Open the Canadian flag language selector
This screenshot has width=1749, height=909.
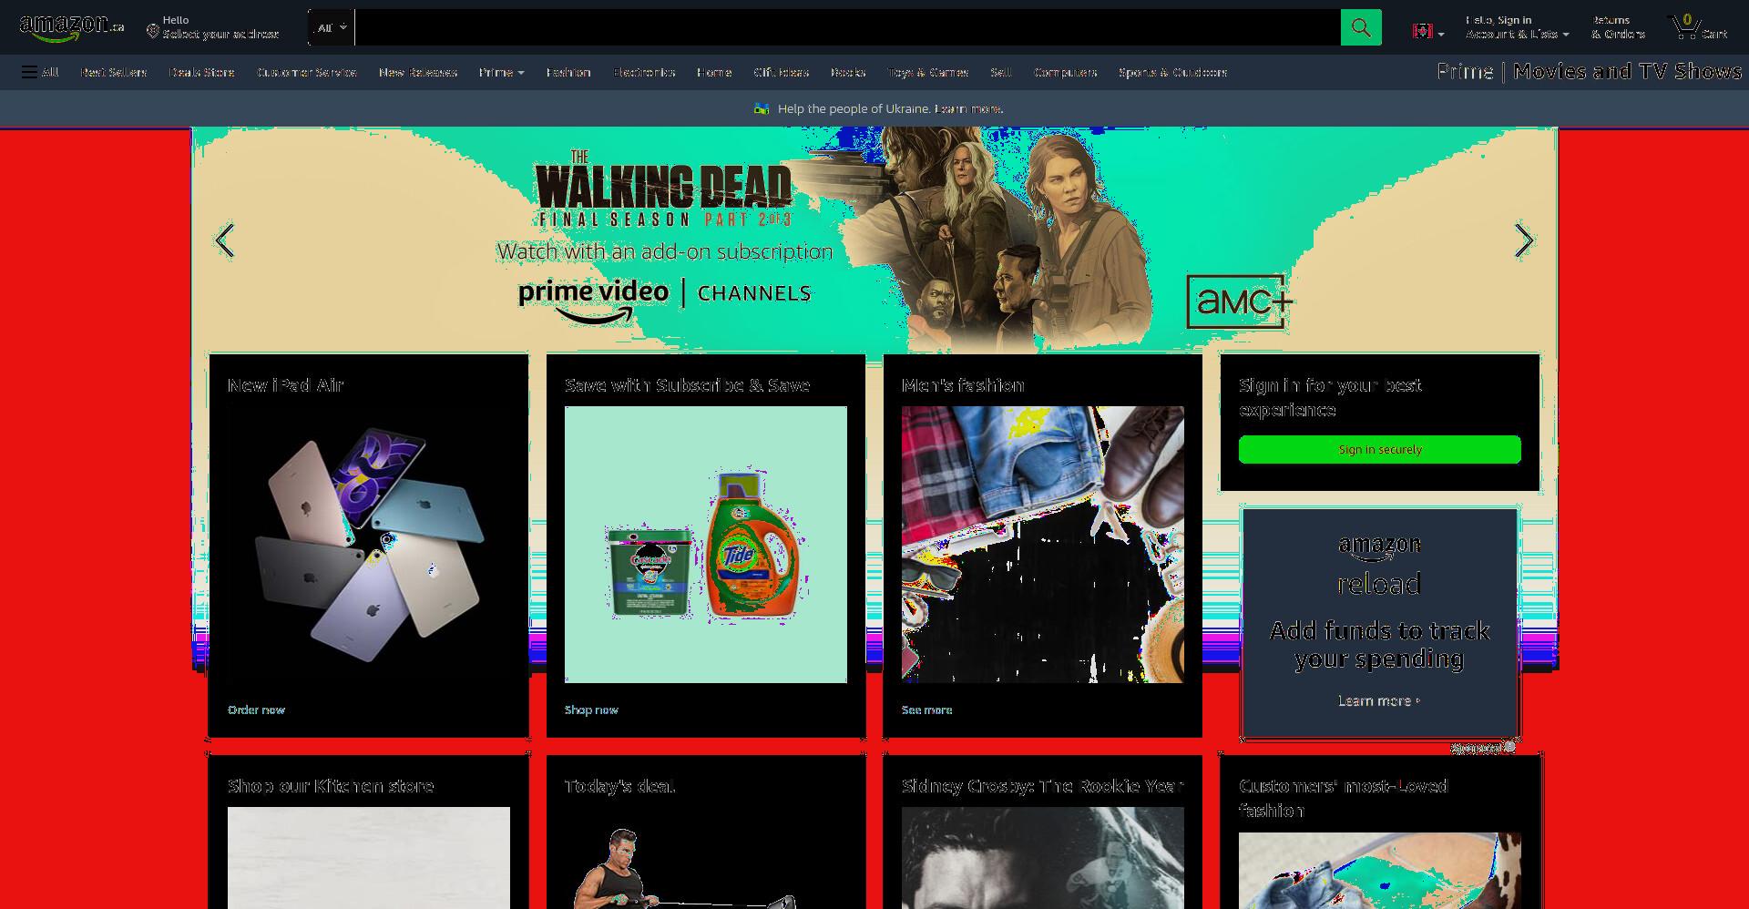click(x=1427, y=32)
